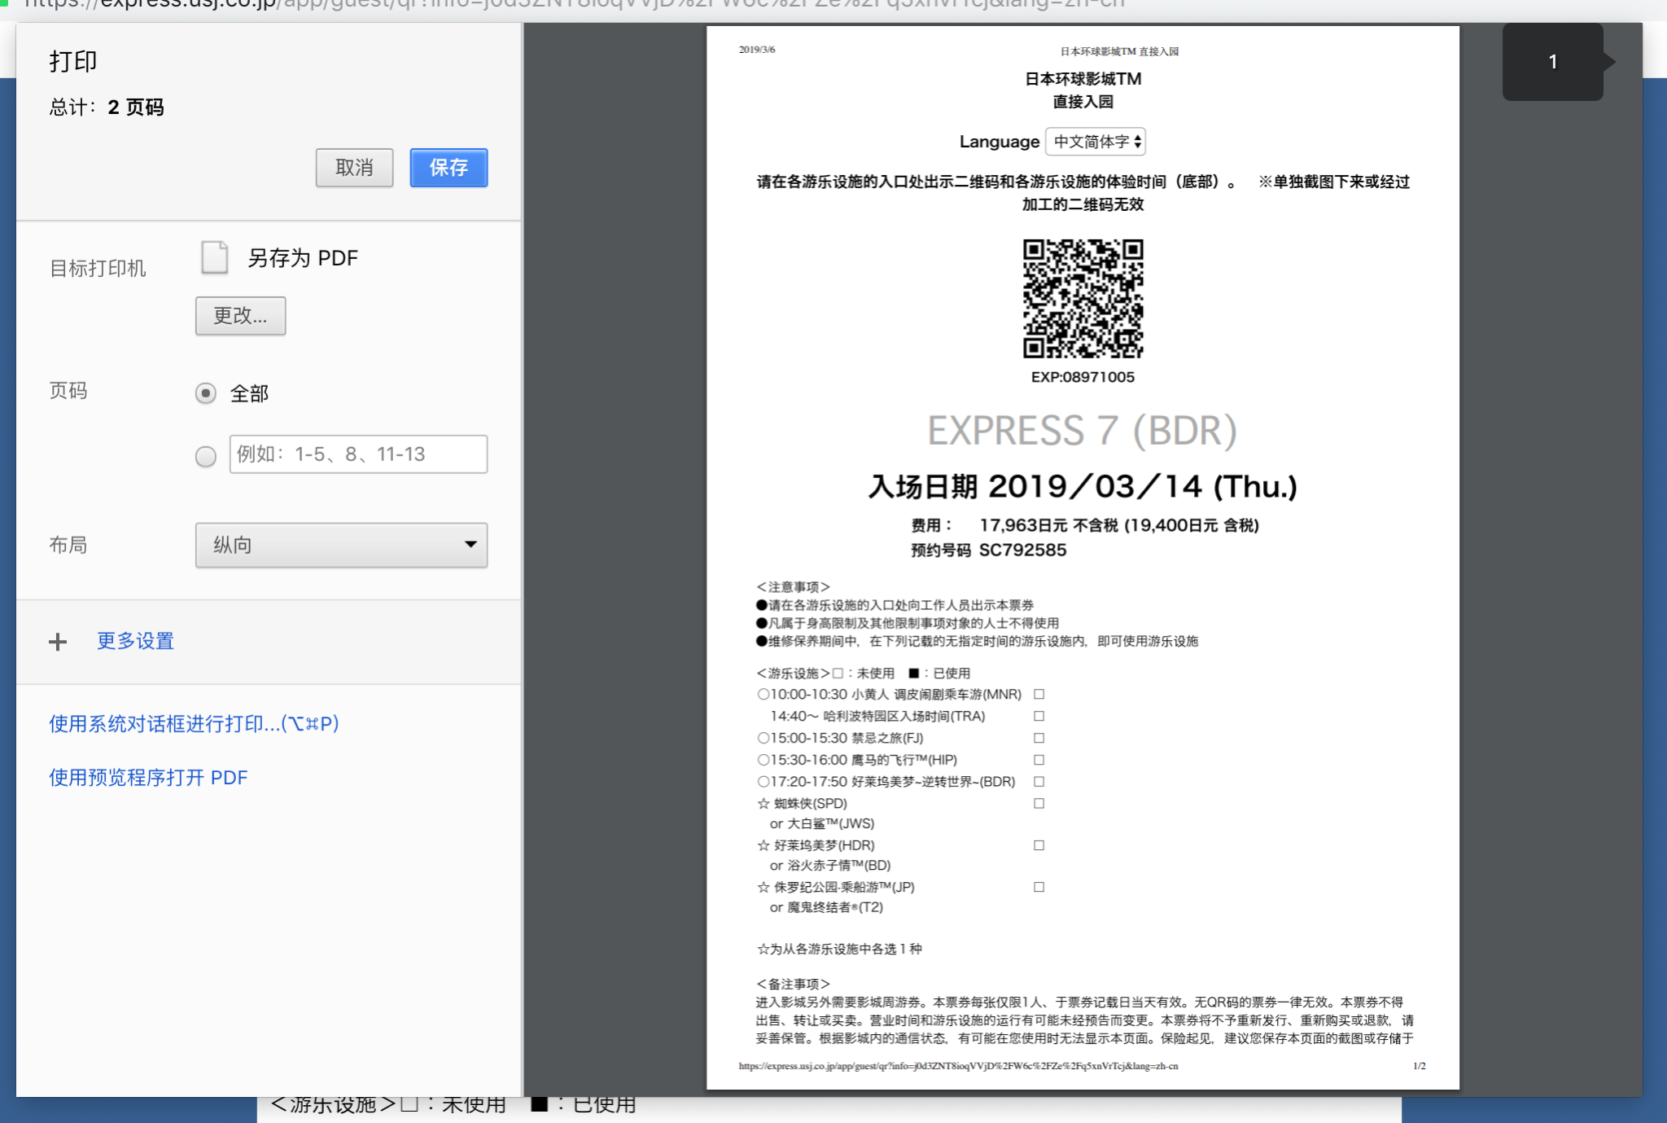
Task: Click the 取消 cancel button
Action: click(354, 168)
